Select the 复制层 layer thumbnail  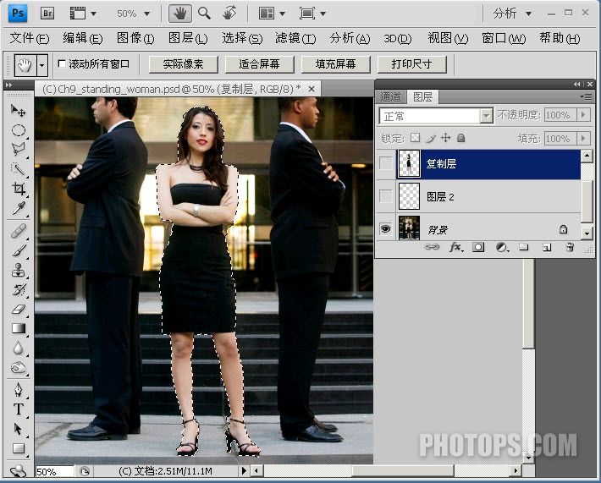[409, 163]
